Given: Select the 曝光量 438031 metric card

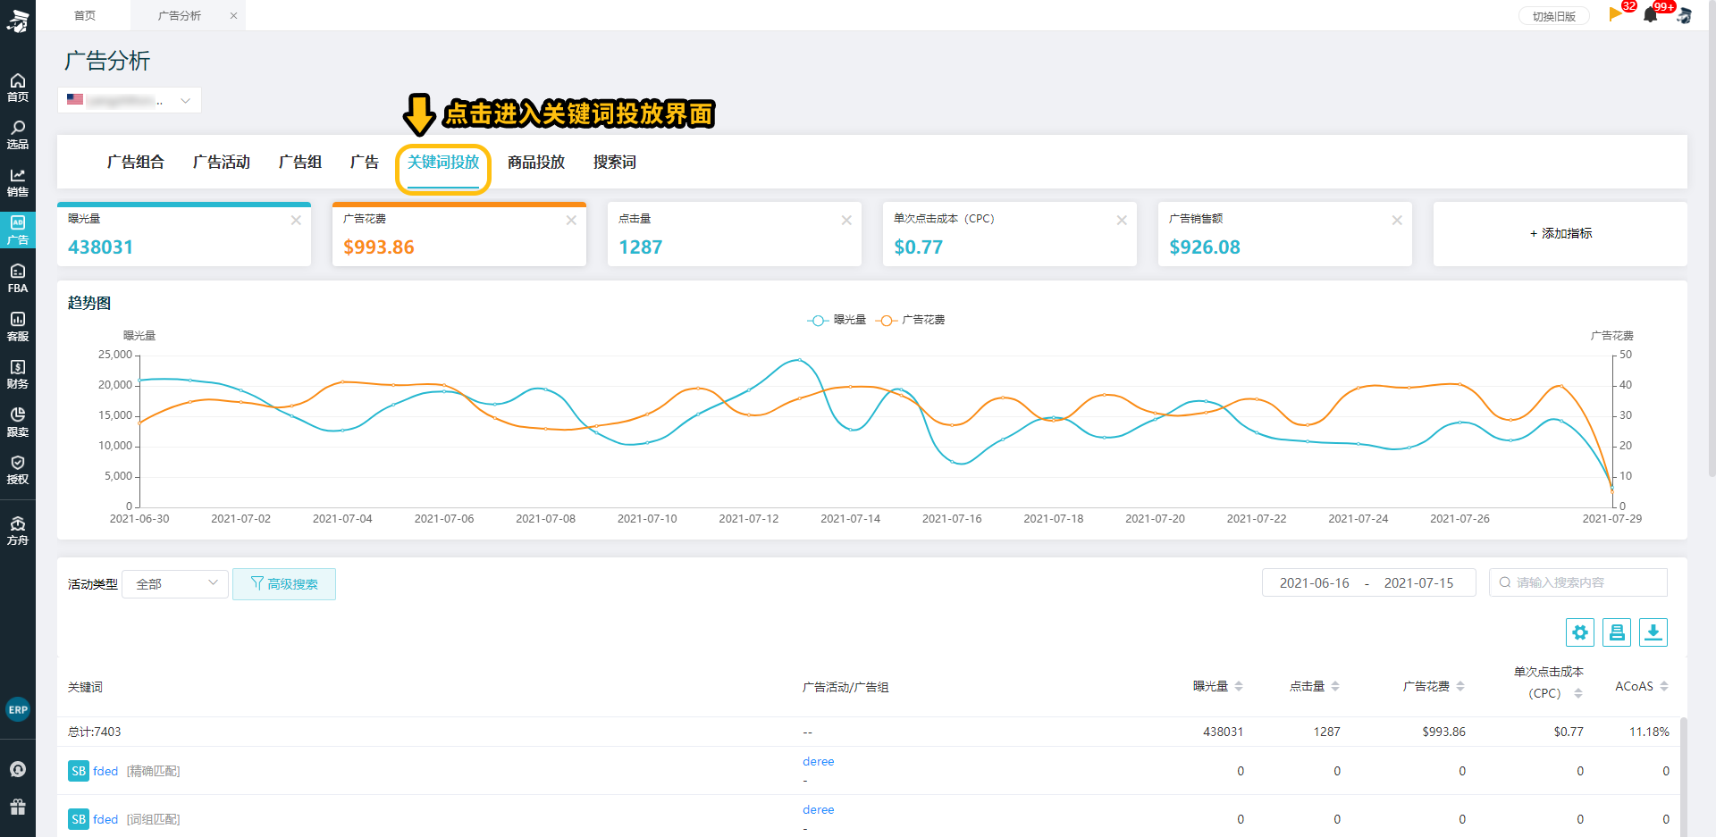Looking at the screenshot, I should click(184, 234).
